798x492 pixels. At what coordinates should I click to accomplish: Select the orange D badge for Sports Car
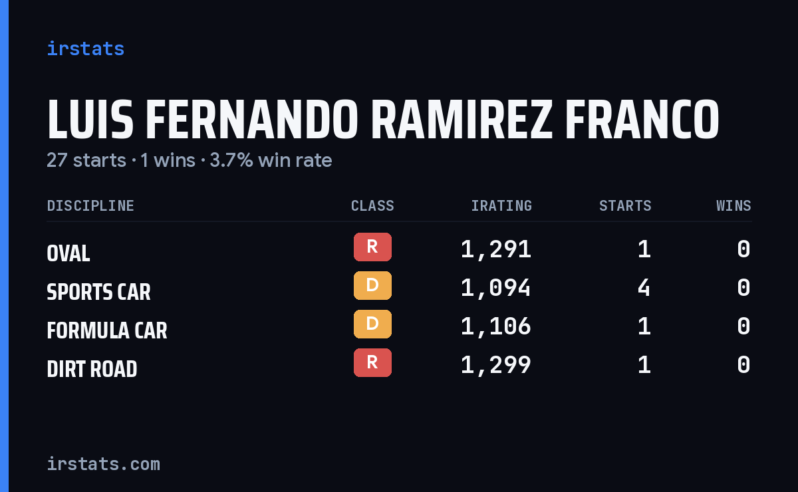[x=372, y=285]
